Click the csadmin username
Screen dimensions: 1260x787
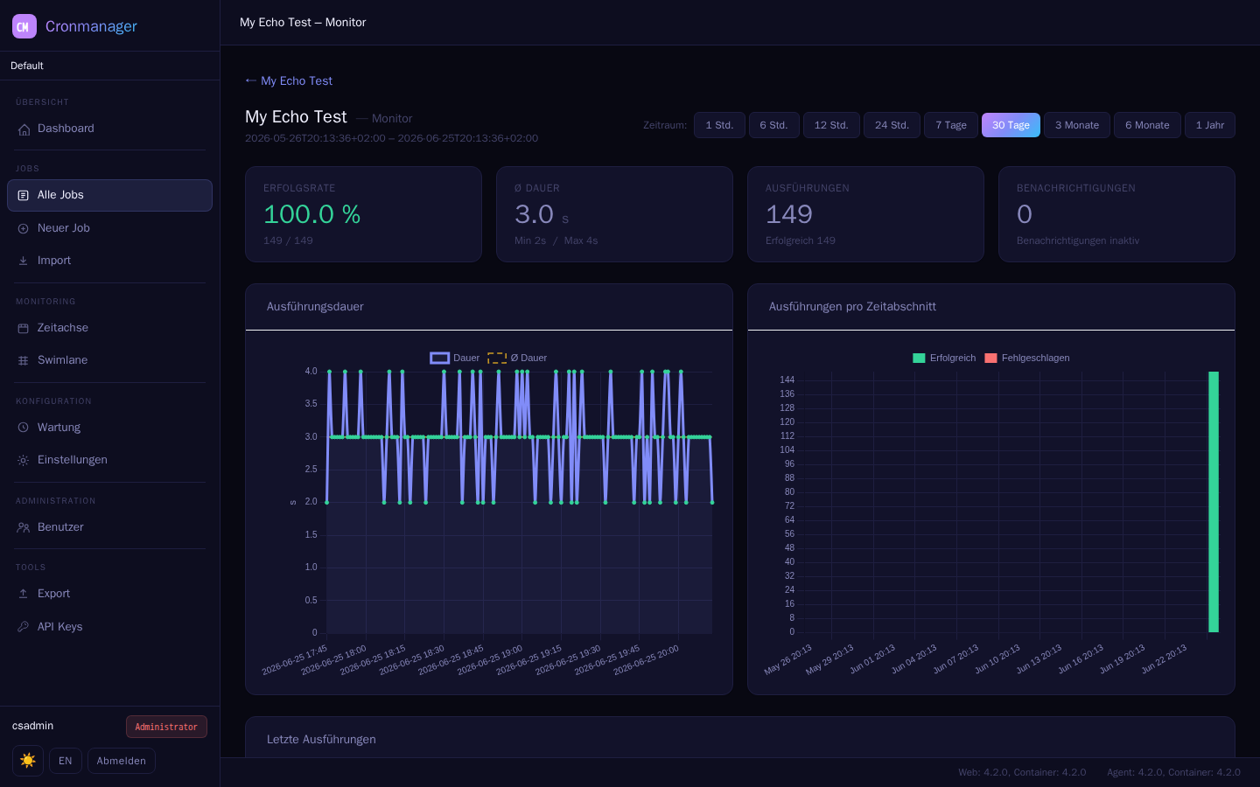click(x=33, y=726)
